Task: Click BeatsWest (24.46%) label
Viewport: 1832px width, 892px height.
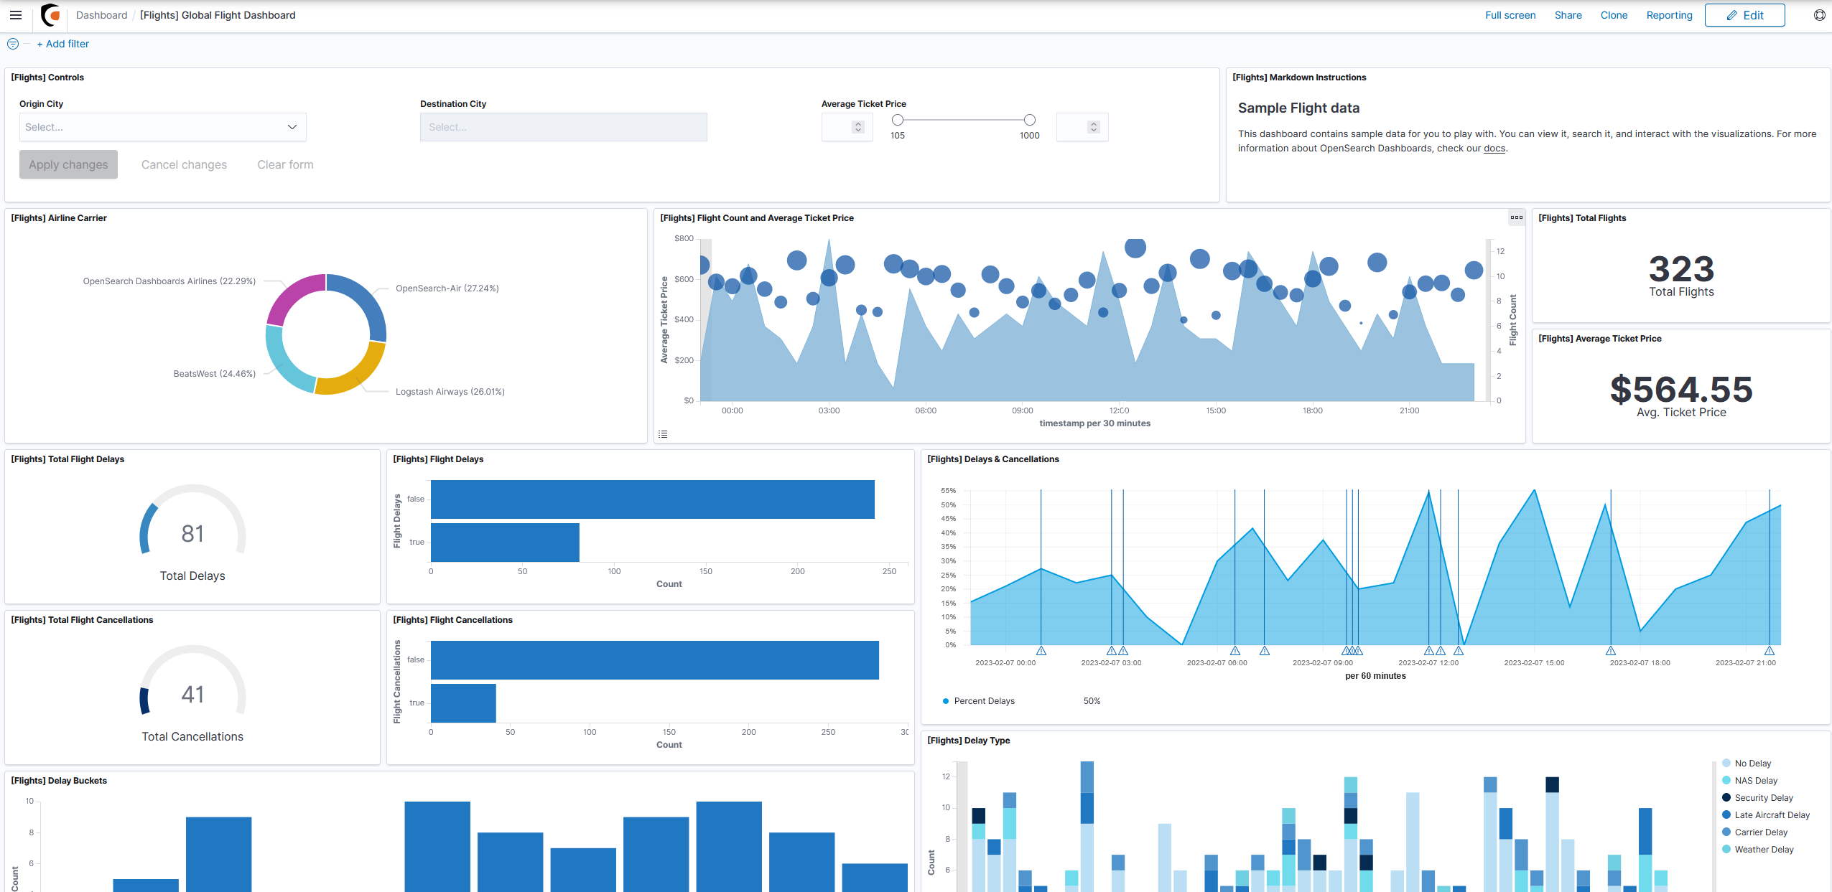Action: coord(215,374)
